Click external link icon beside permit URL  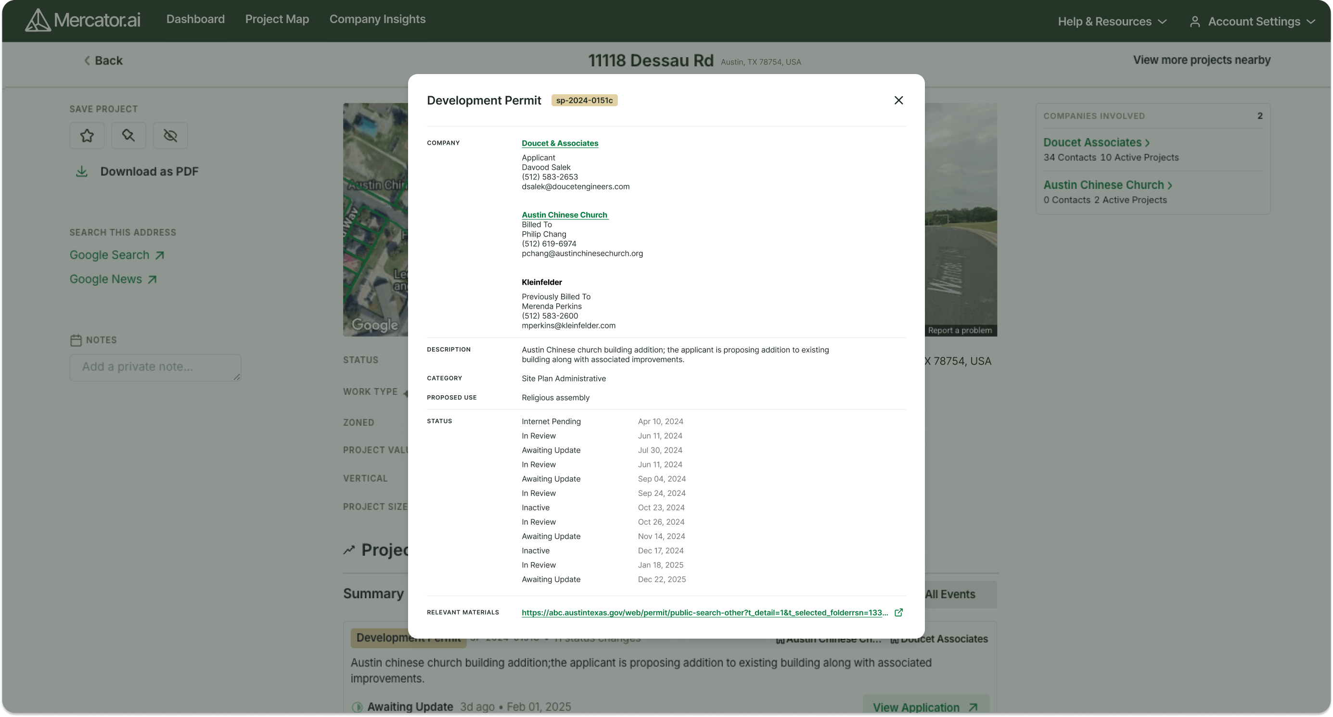[x=899, y=613]
